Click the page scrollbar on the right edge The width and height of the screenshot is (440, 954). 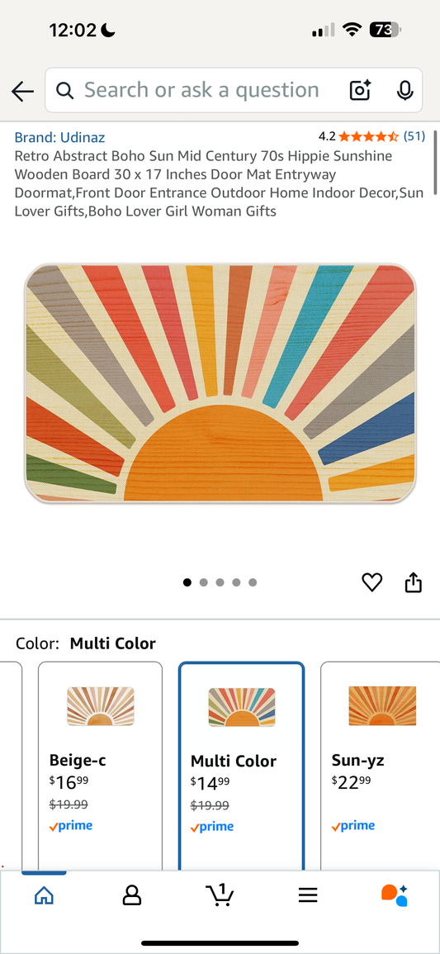pyautogui.click(x=436, y=163)
